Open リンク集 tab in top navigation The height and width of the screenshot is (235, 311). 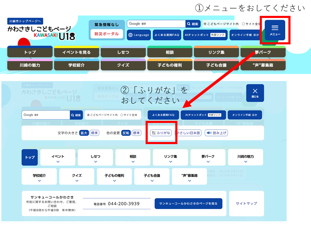point(216,52)
